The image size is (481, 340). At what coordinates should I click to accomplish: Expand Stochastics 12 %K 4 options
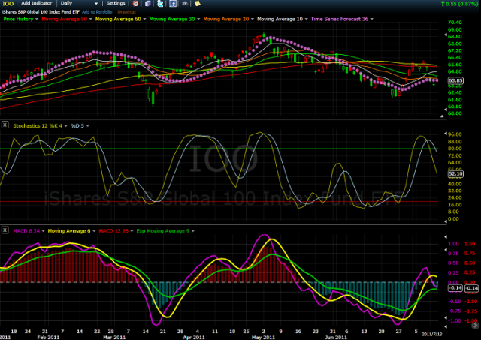click(x=65, y=126)
